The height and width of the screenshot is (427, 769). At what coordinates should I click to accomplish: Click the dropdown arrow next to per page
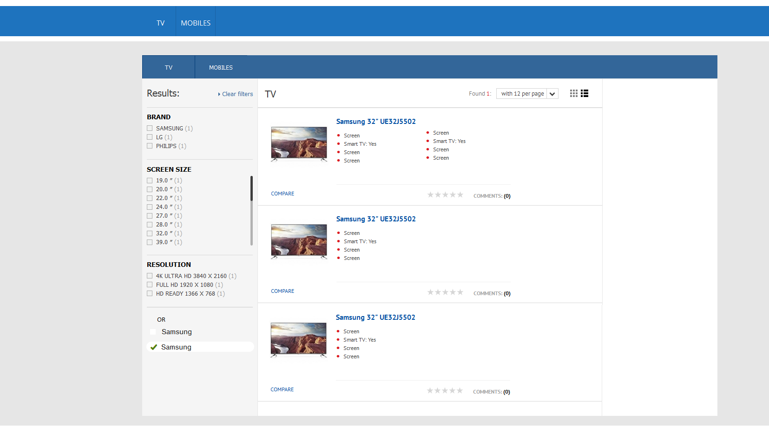(x=552, y=94)
